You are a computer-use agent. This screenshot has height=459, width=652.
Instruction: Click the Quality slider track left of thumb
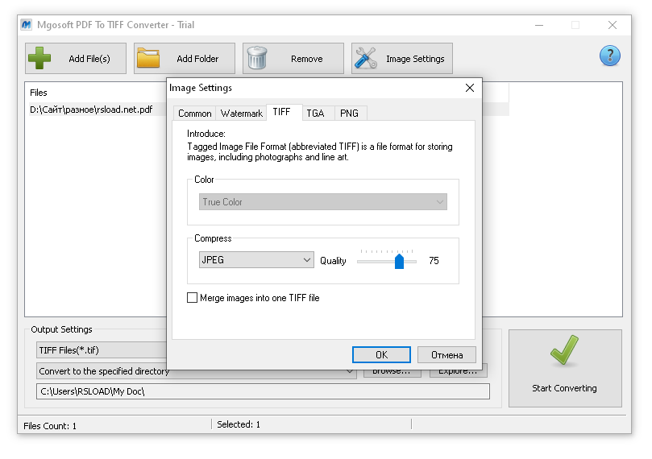point(376,262)
